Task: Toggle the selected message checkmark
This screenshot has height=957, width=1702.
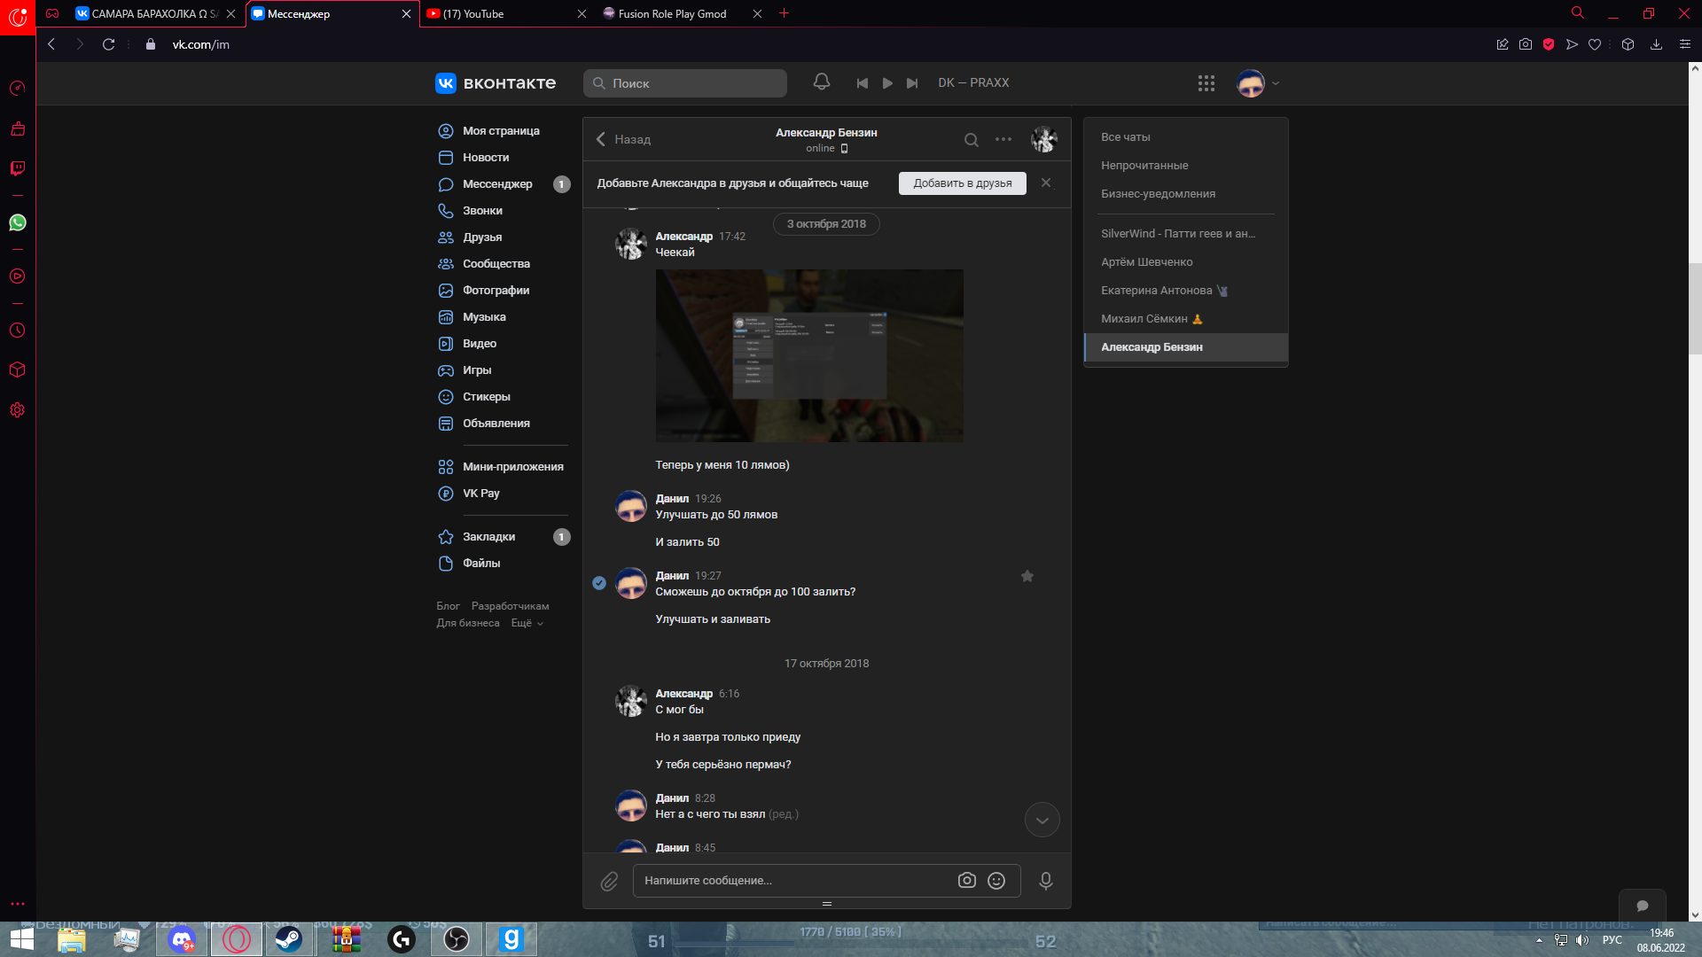Action: (x=599, y=583)
